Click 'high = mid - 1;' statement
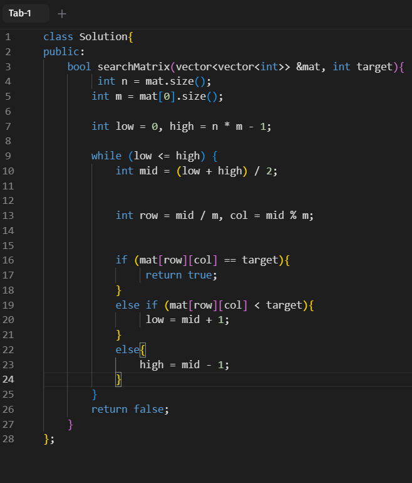Image resolution: width=412 pixels, height=483 pixels. 185,364
